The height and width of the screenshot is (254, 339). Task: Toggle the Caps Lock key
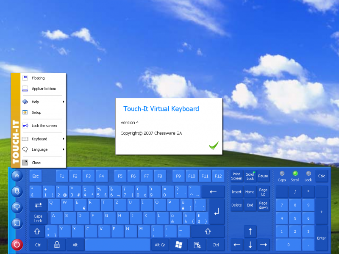[x=38, y=218]
